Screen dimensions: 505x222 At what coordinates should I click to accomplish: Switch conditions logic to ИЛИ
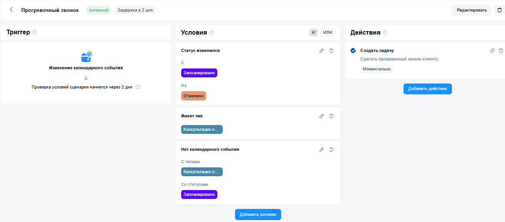coord(327,33)
